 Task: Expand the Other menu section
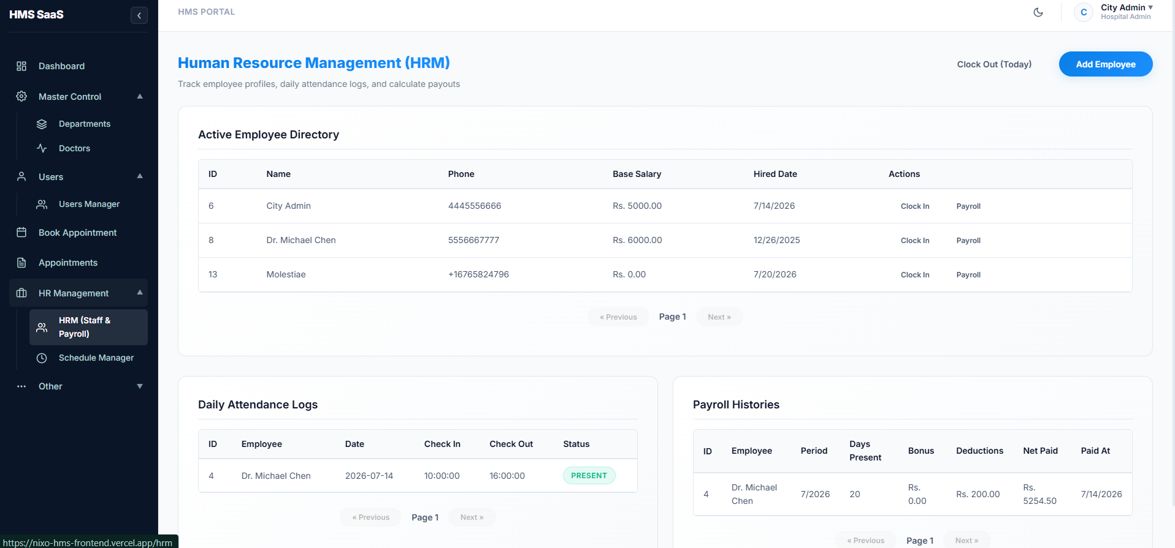pos(140,386)
